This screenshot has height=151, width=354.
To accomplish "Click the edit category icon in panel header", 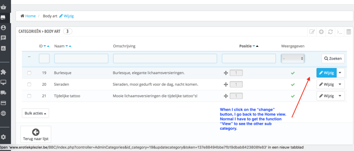I will (312, 32).
